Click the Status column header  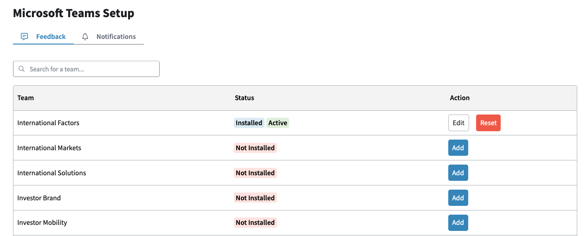(x=245, y=98)
